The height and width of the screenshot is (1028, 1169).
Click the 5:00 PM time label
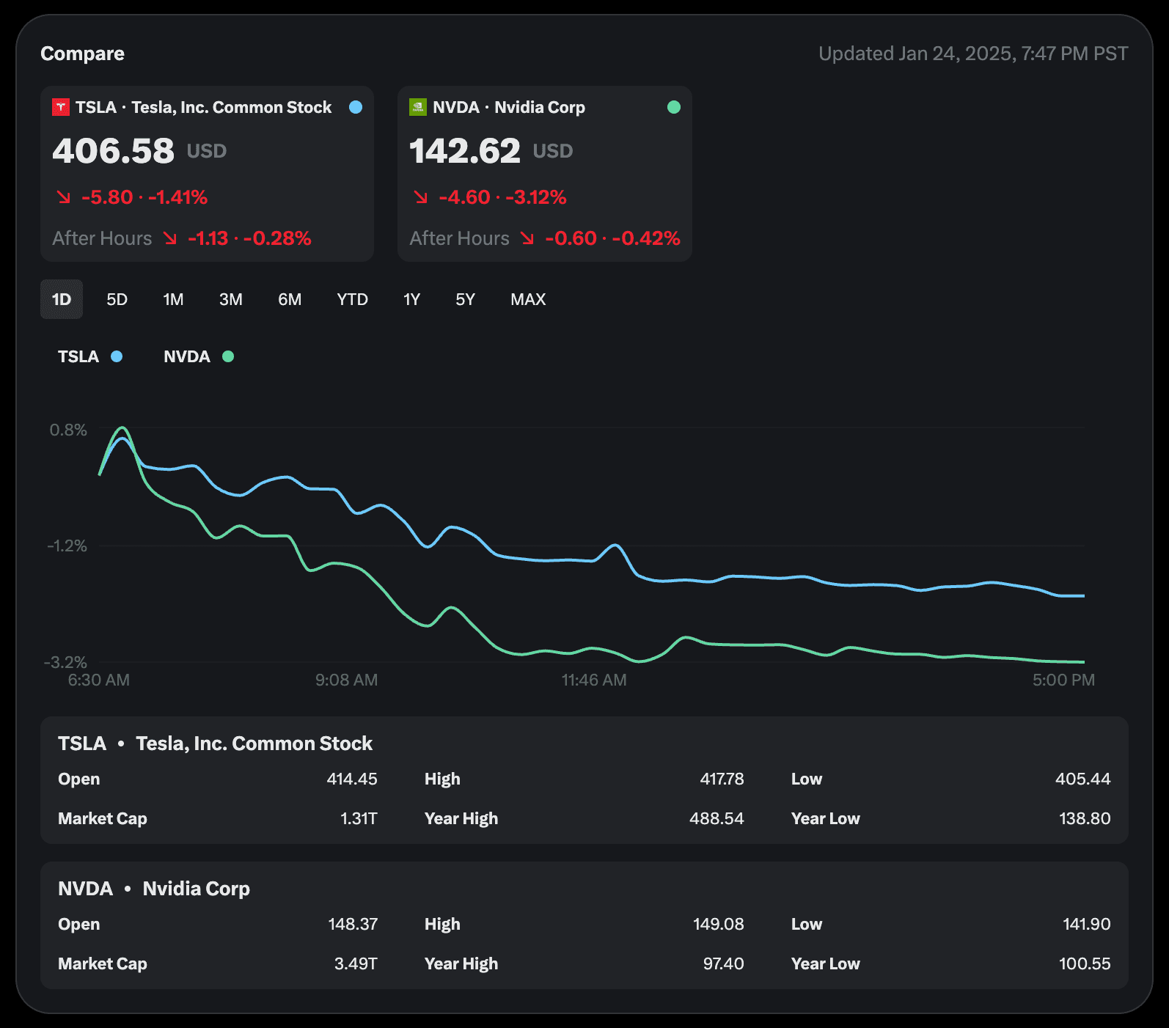1064,680
